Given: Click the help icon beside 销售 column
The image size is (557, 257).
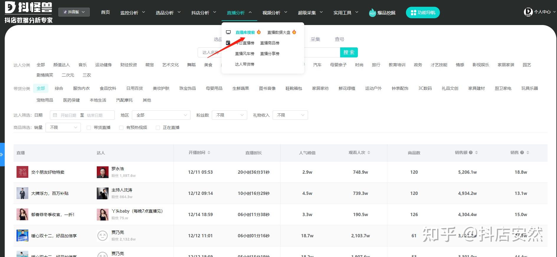Looking at the screenshot, I should tap(522, 152).
